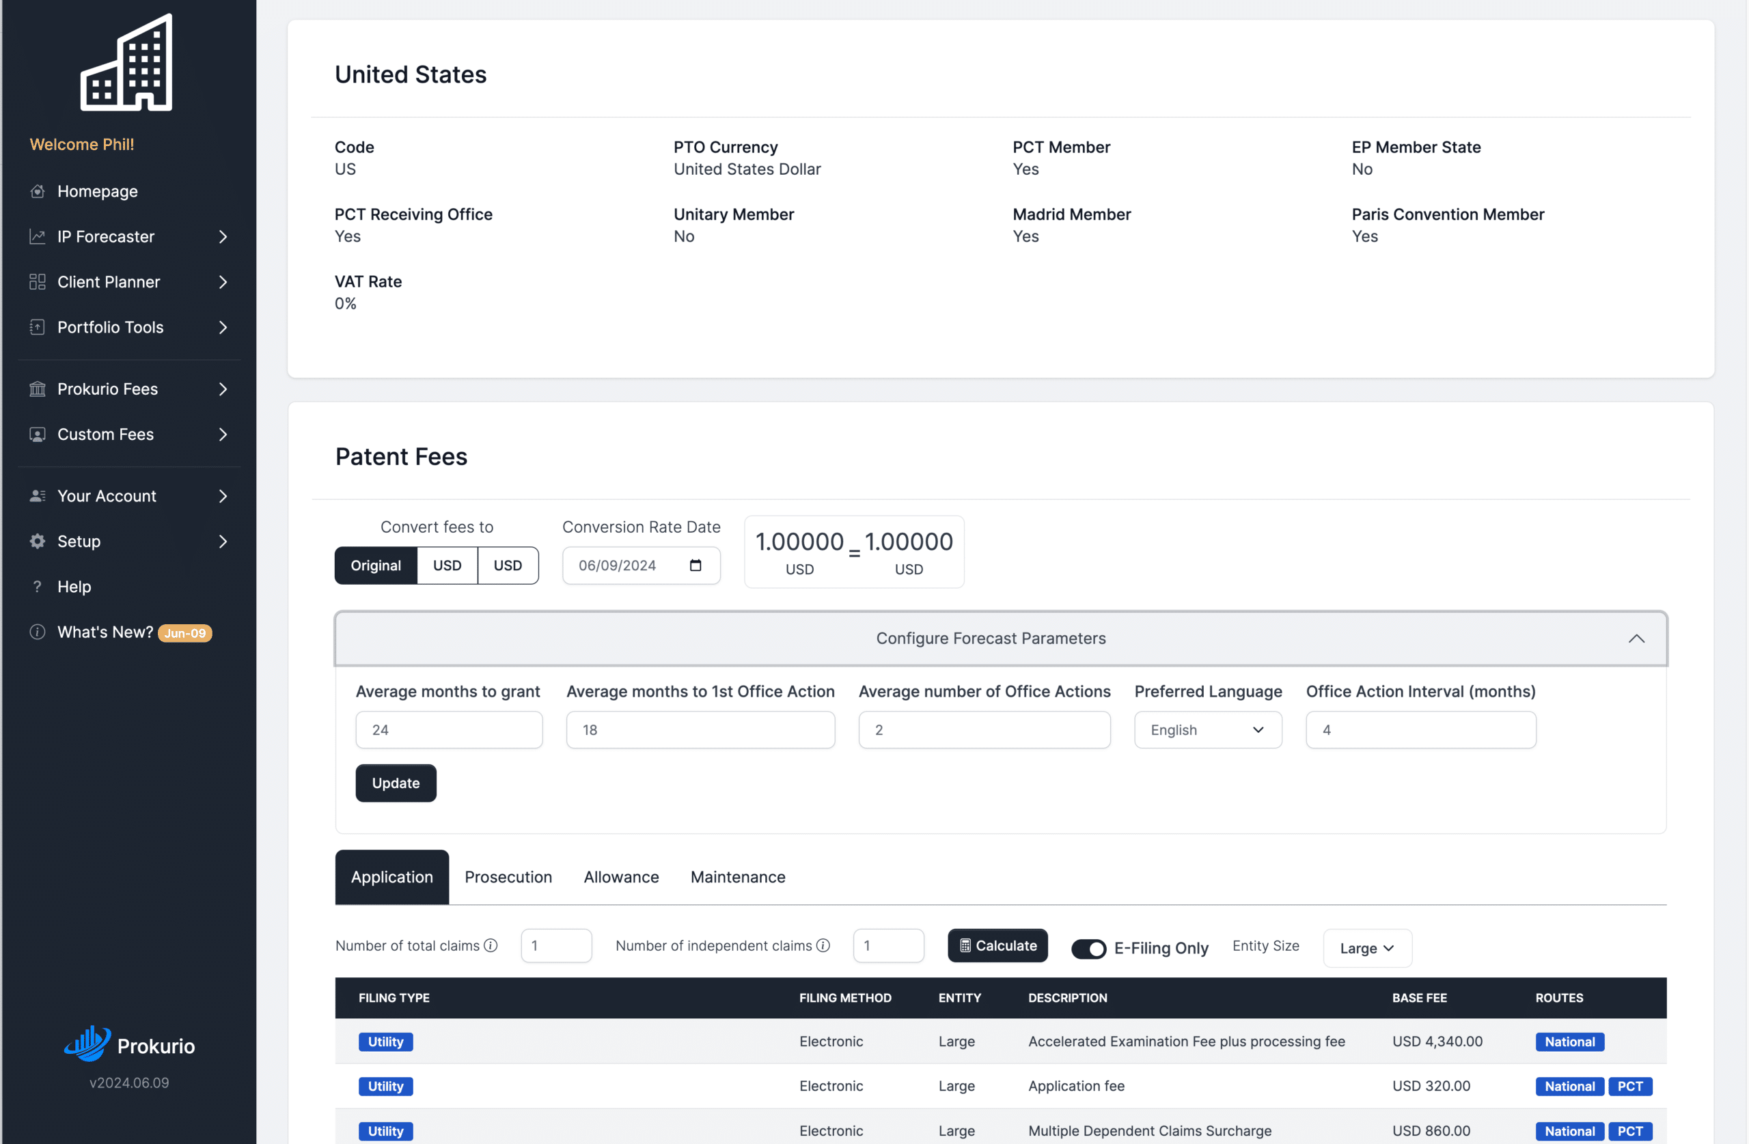Open the Homepage link
The width and height of the screenshot is (1749, 1144).
[x=98, y=191]
